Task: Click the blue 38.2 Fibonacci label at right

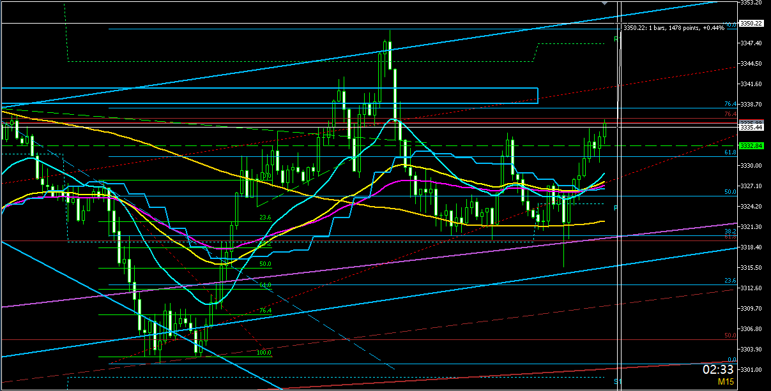Action: [731, 232]
